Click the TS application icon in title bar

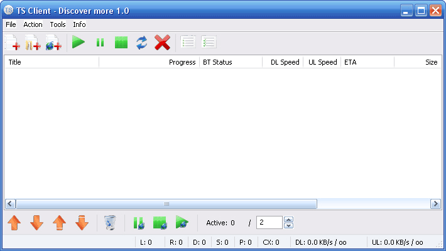coord(9,10)
